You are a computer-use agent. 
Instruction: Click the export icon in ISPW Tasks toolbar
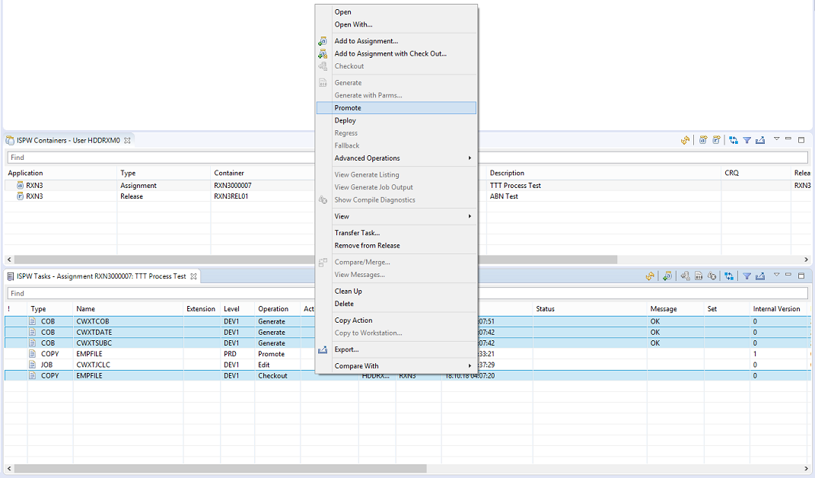click(x=759, y=276)
